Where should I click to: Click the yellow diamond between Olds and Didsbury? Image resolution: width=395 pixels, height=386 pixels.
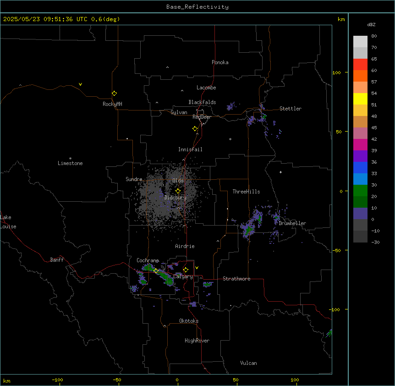(x=178, y=191)
